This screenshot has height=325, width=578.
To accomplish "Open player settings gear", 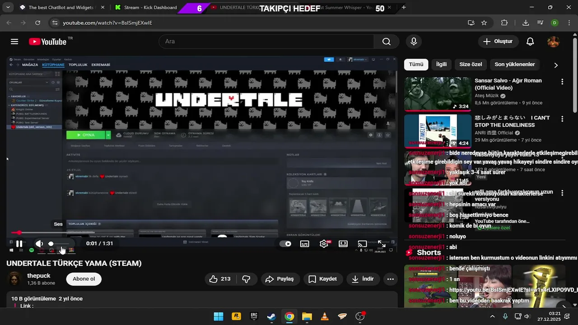I will click(324, 244).
